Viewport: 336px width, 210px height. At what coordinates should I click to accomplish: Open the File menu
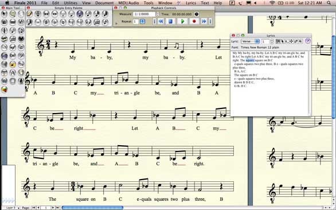pos(44,3)
